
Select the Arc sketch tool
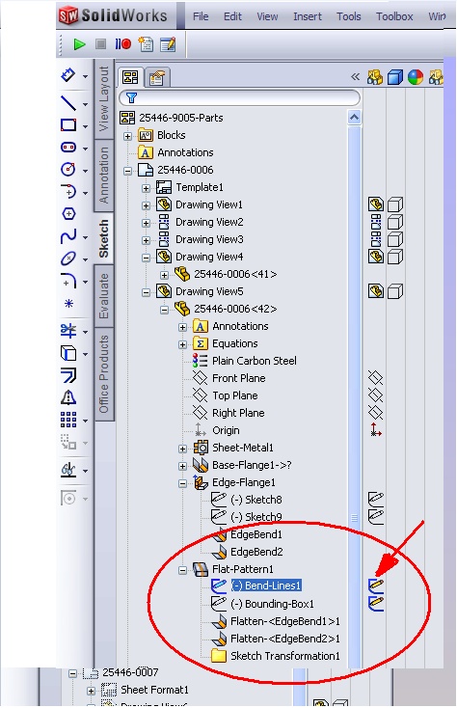(x=68, y=191)
